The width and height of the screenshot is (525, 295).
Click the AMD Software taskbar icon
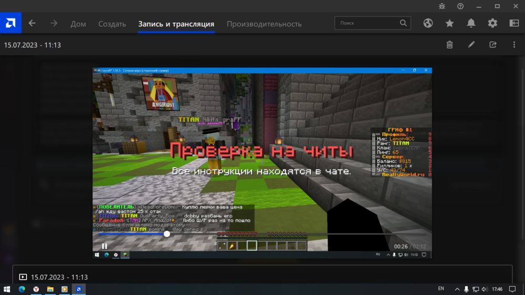[x=79, y=289]
